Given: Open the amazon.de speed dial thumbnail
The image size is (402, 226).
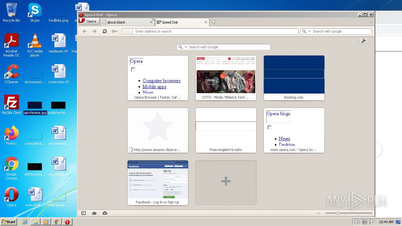Looking at the screenshot, I should click(x=158, y=130).
